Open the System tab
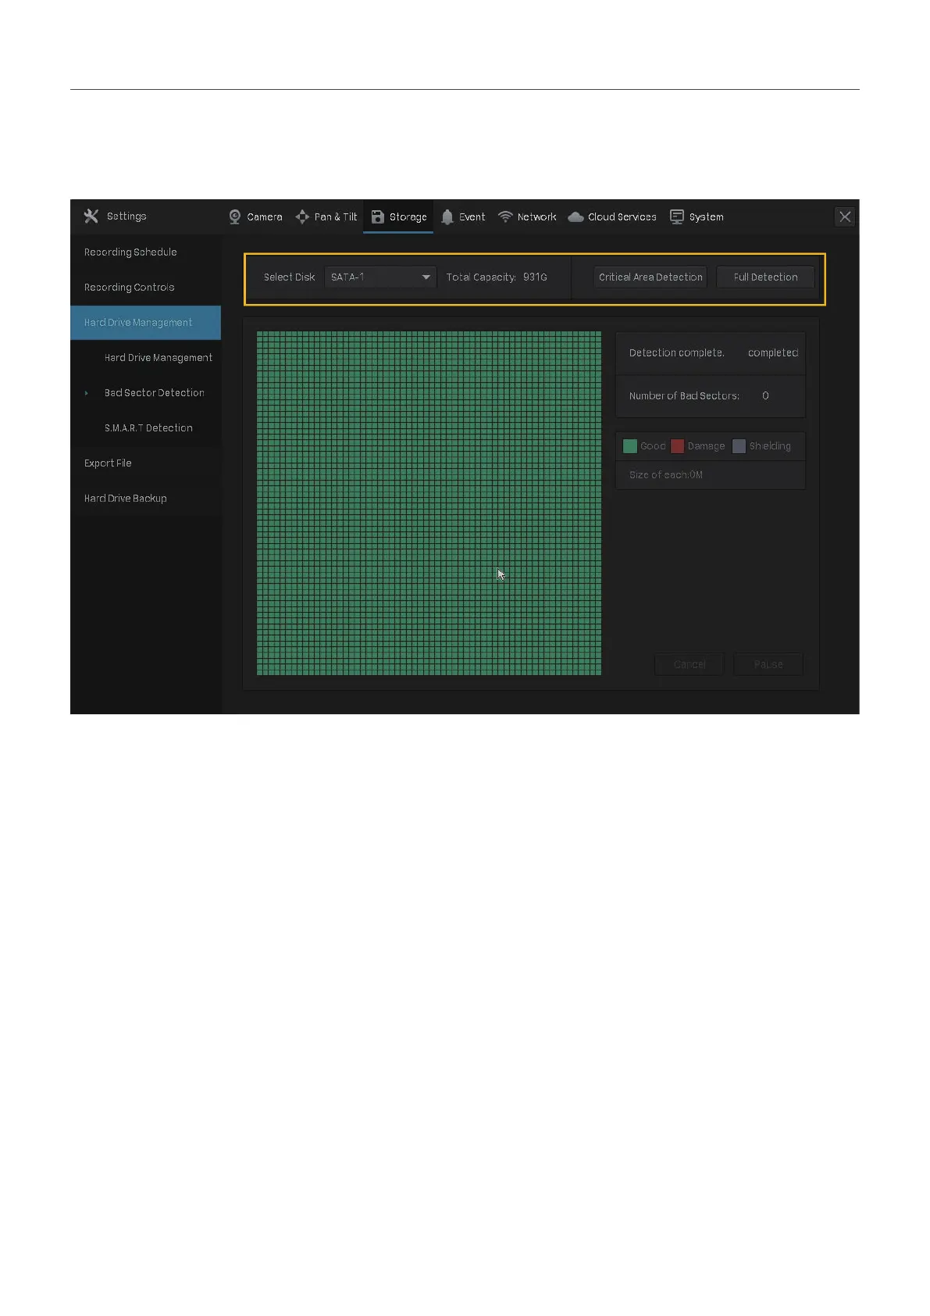The width and height of the screenshot is (930, 1316). pos(697,217)
